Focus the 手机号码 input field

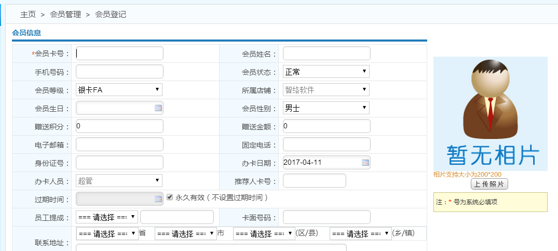(119, 72)
